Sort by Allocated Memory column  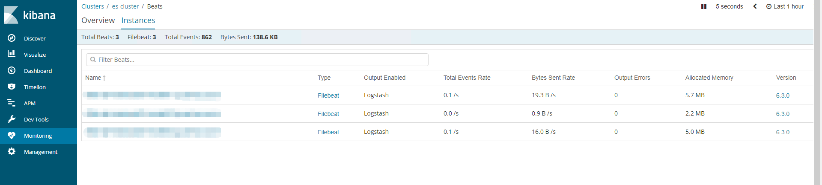coord(709,78)
